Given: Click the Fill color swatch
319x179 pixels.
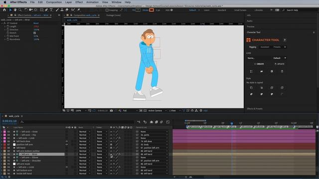Looking at the screenshot, I should pos(138,10).
